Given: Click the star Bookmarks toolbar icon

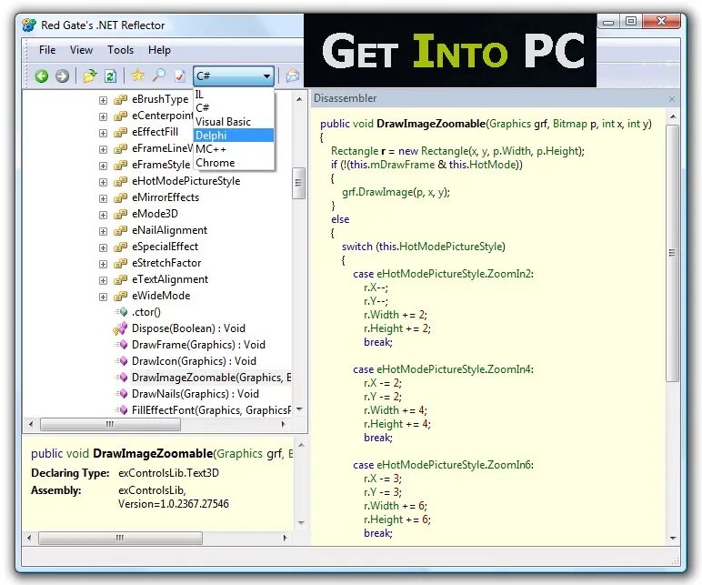Looking at the screenshot, I should tap(138, 76).
